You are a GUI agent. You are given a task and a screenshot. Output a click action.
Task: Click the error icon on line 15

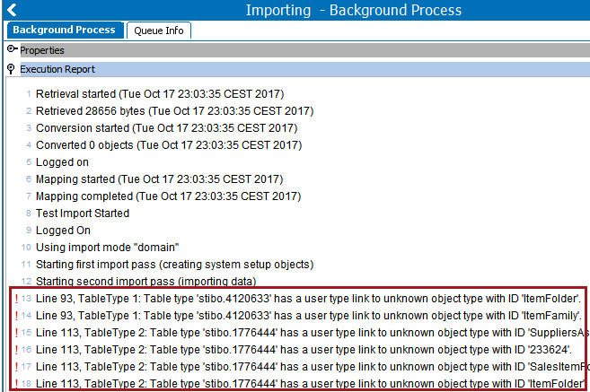point(16,333)
